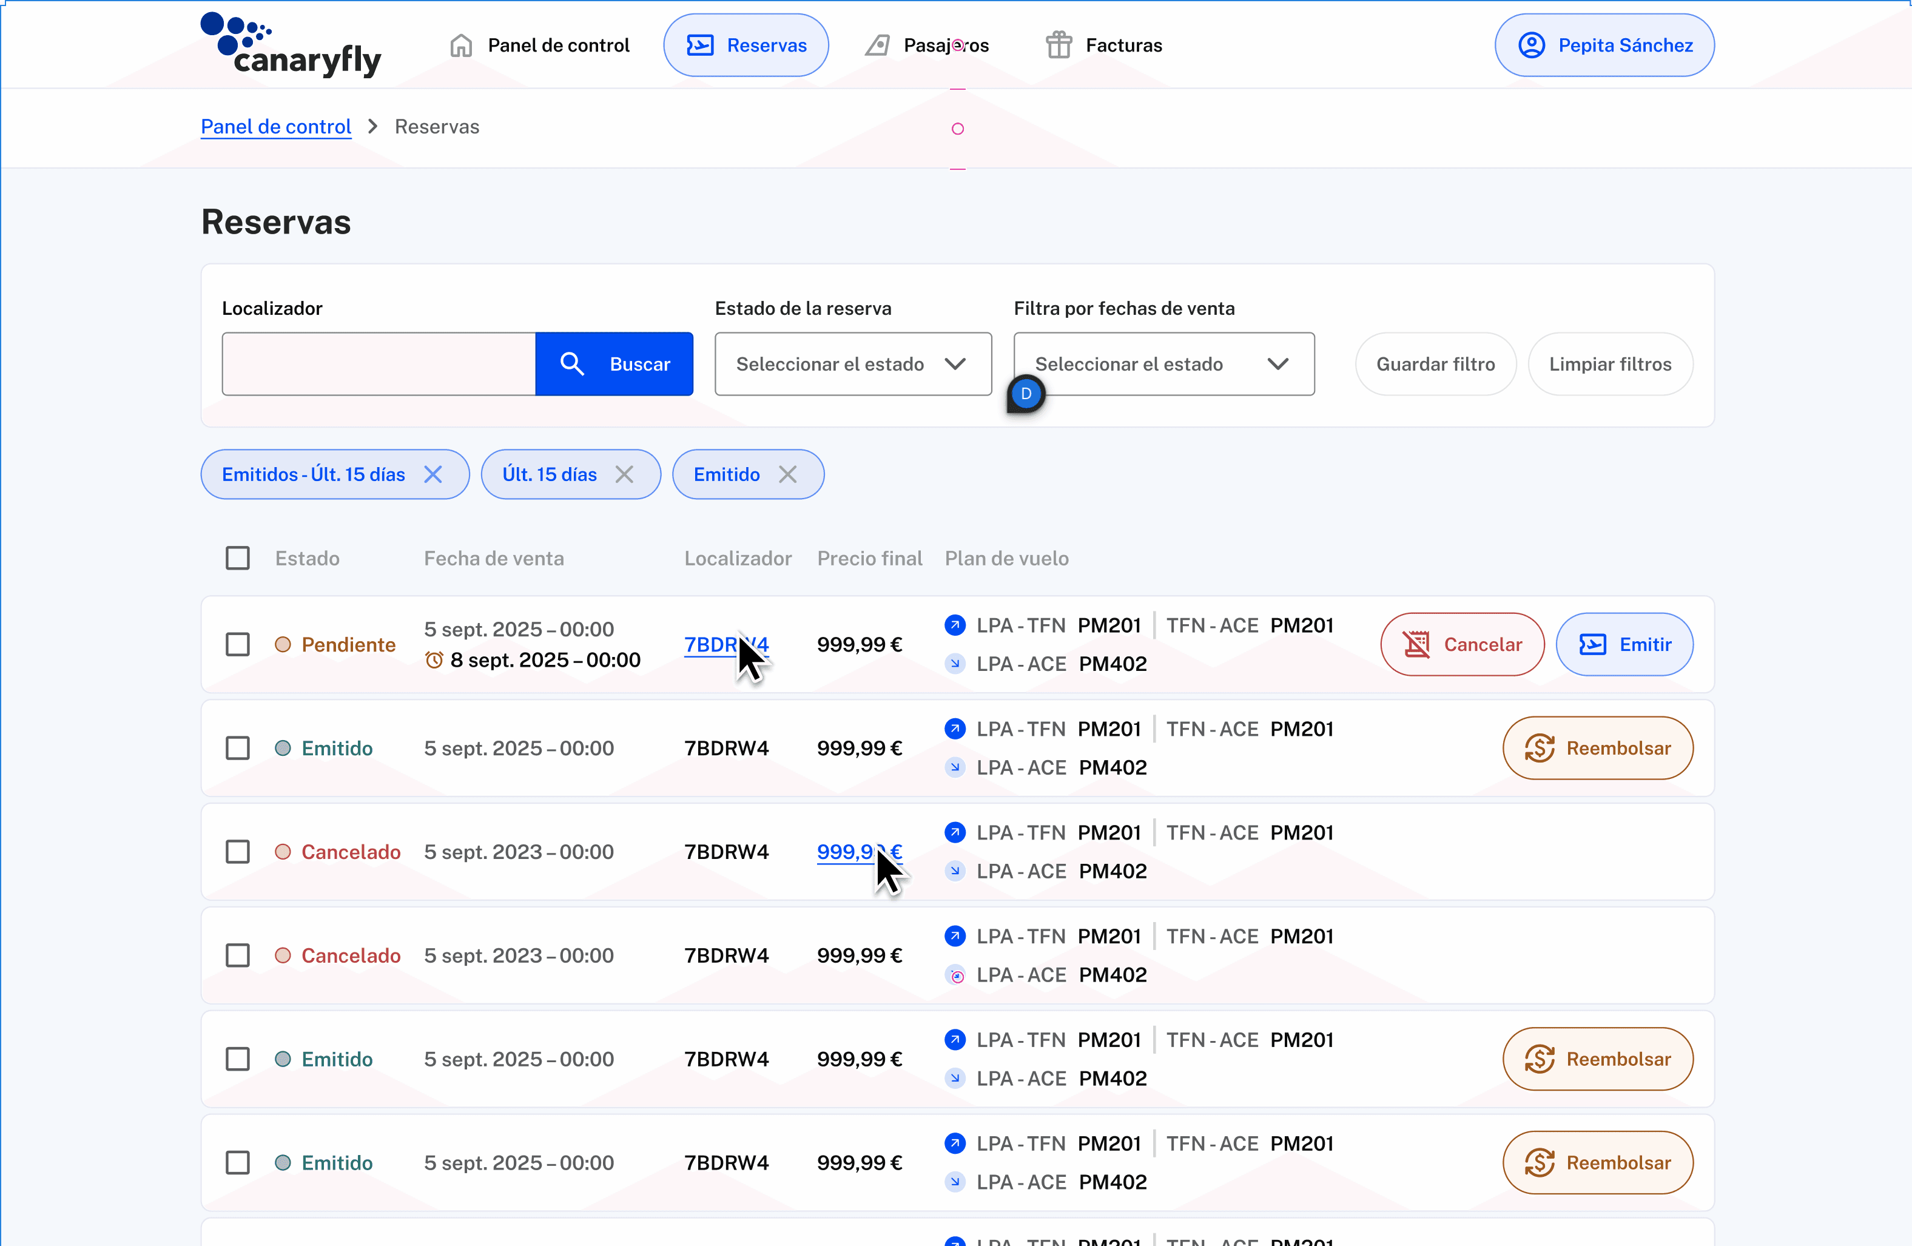
Task: Check the Pendiente reservation row checkbox
Action: [x=238, y=644]
